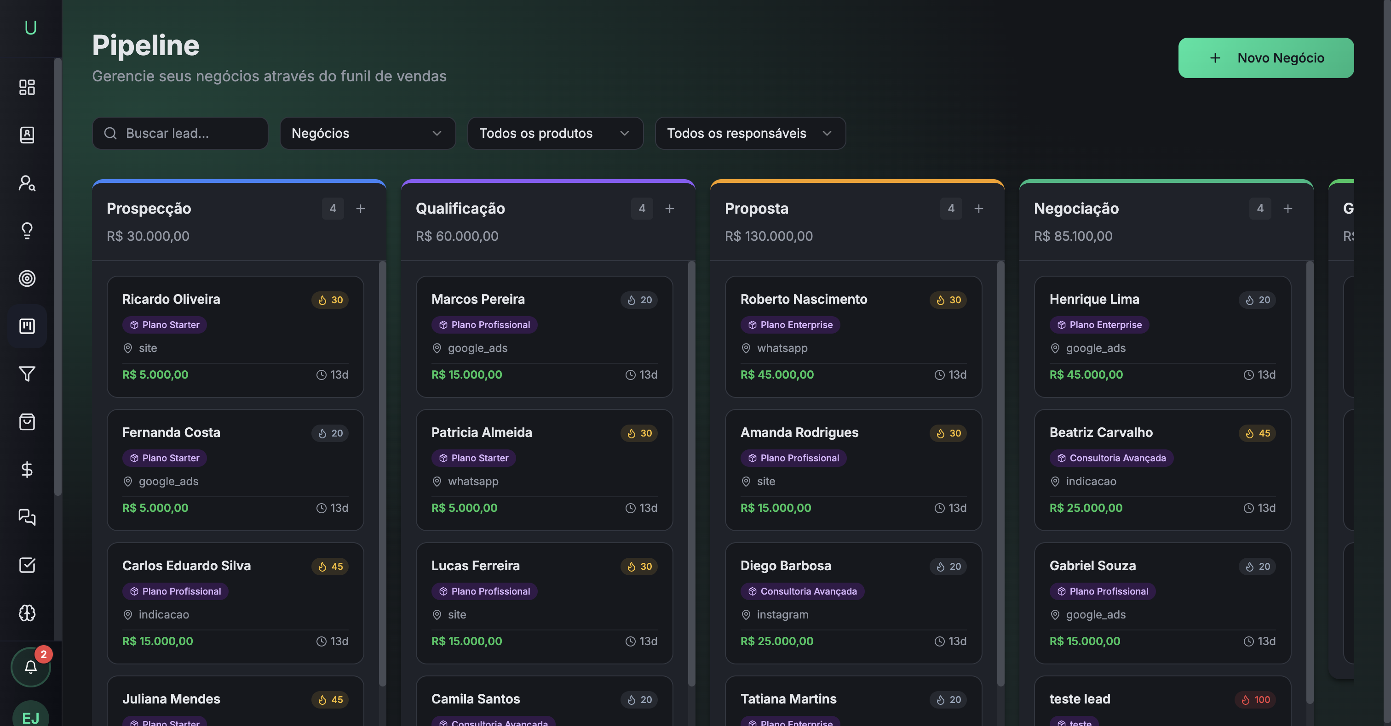Click the Negociação column title
Image resolution: width=1391 pixels, height=726 pixels.
pos(1076,209)
